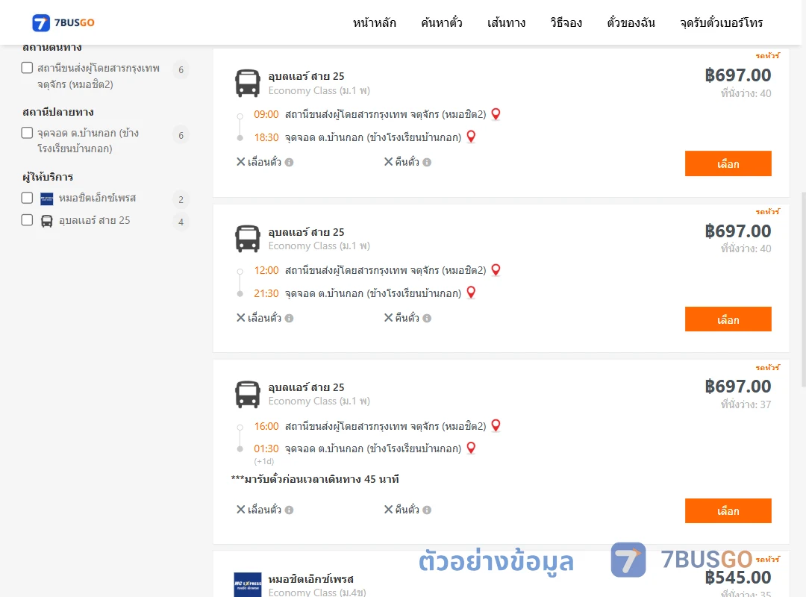806x597 pixels.
Task: Click หมอชิตเอ็กซ์เพรส operator logo in filter
Action: 47,199
